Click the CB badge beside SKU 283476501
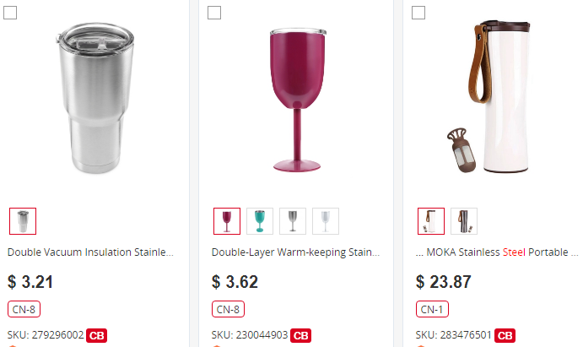583x347 pixels. click(x=505, y=335)
